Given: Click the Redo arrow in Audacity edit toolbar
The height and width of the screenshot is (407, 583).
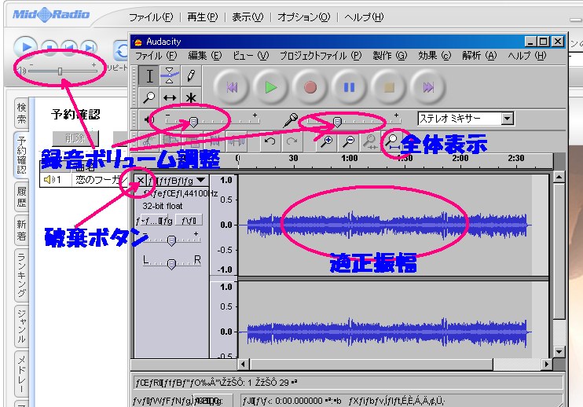Looking at the screenshot, I should point(291,141).
